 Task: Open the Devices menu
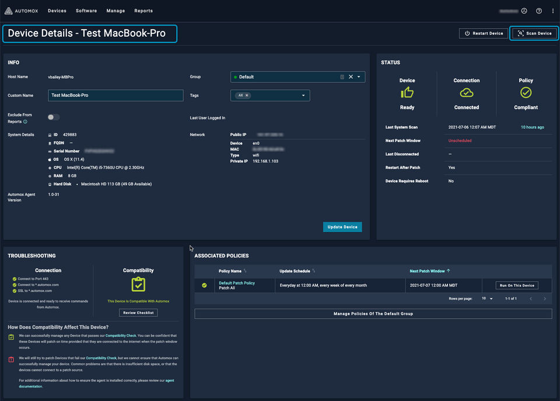pyautogui.click(x=57, y=11)
